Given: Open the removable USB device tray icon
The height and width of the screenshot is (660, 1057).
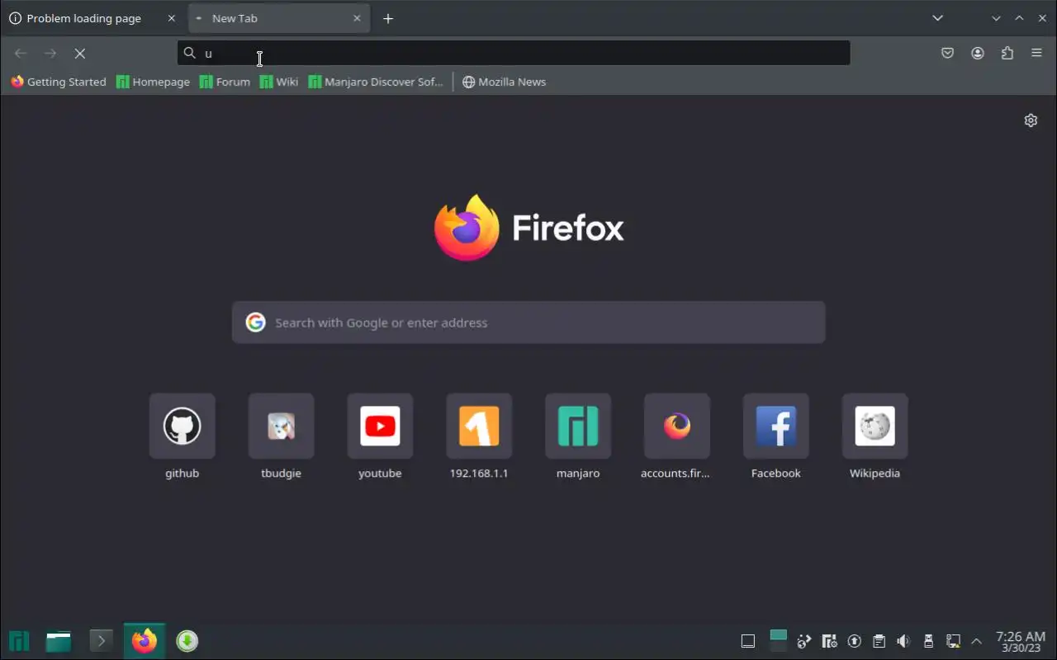Looking at the screenshot, I should coord(928,641).
